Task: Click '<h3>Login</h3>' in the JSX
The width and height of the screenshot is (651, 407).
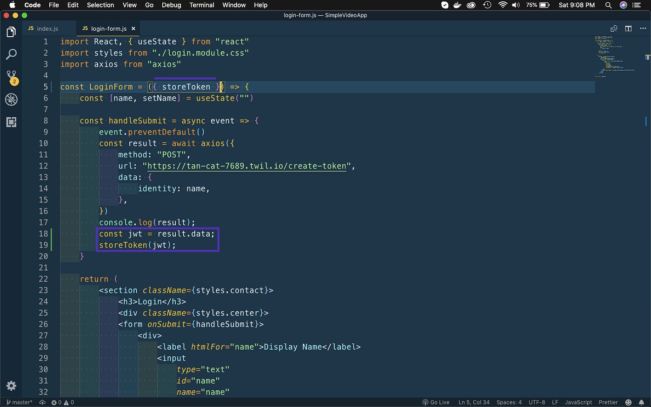Action: coord(152,301)
